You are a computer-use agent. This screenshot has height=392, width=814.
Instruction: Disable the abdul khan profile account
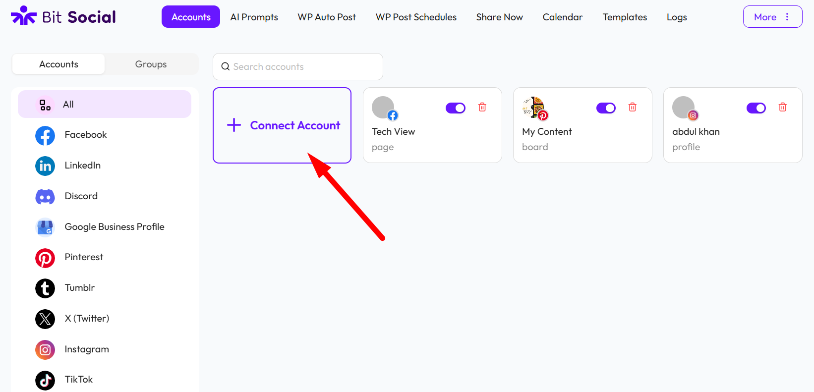point(756,108)
